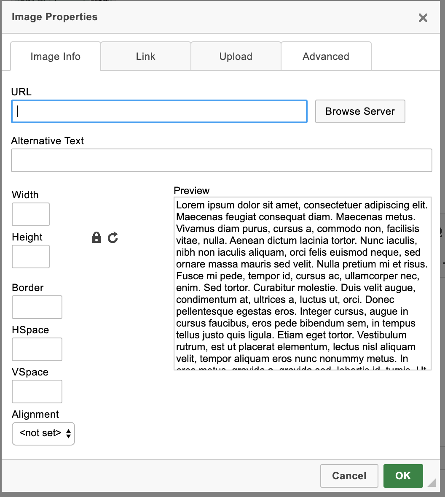Click the Border input box
This screenshot has height=497, width=445.
(37, 307)
